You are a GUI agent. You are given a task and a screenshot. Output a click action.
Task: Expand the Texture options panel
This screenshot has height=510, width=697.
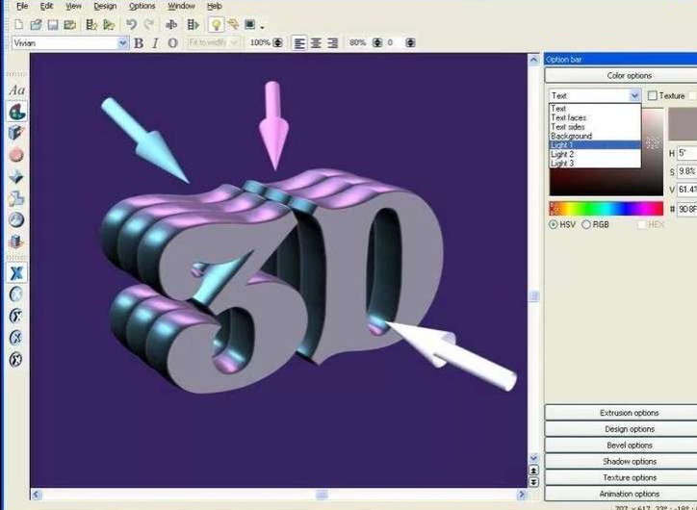(x=621, y=477)
